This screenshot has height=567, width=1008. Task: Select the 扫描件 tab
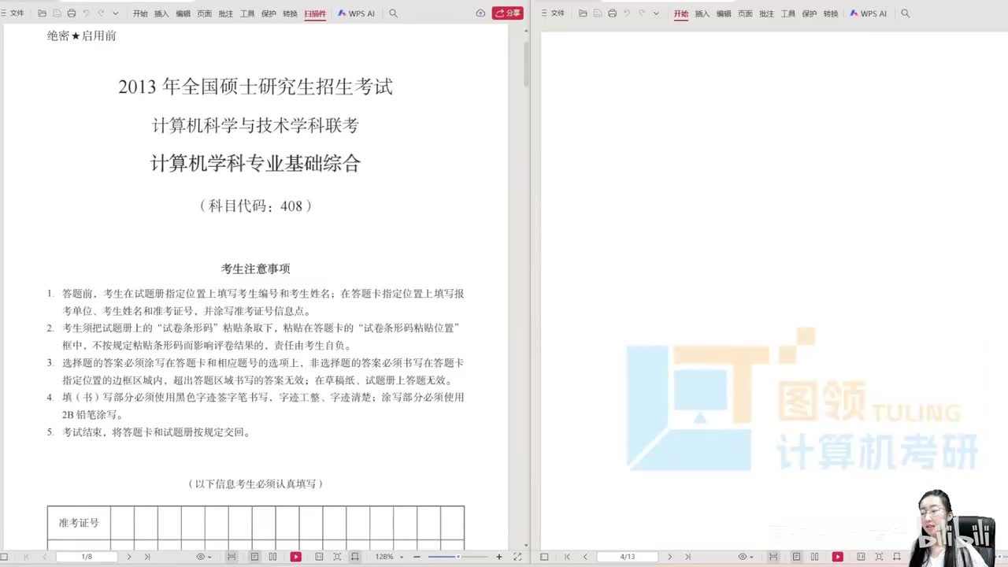pyautogui.click(x=315, y=13)
